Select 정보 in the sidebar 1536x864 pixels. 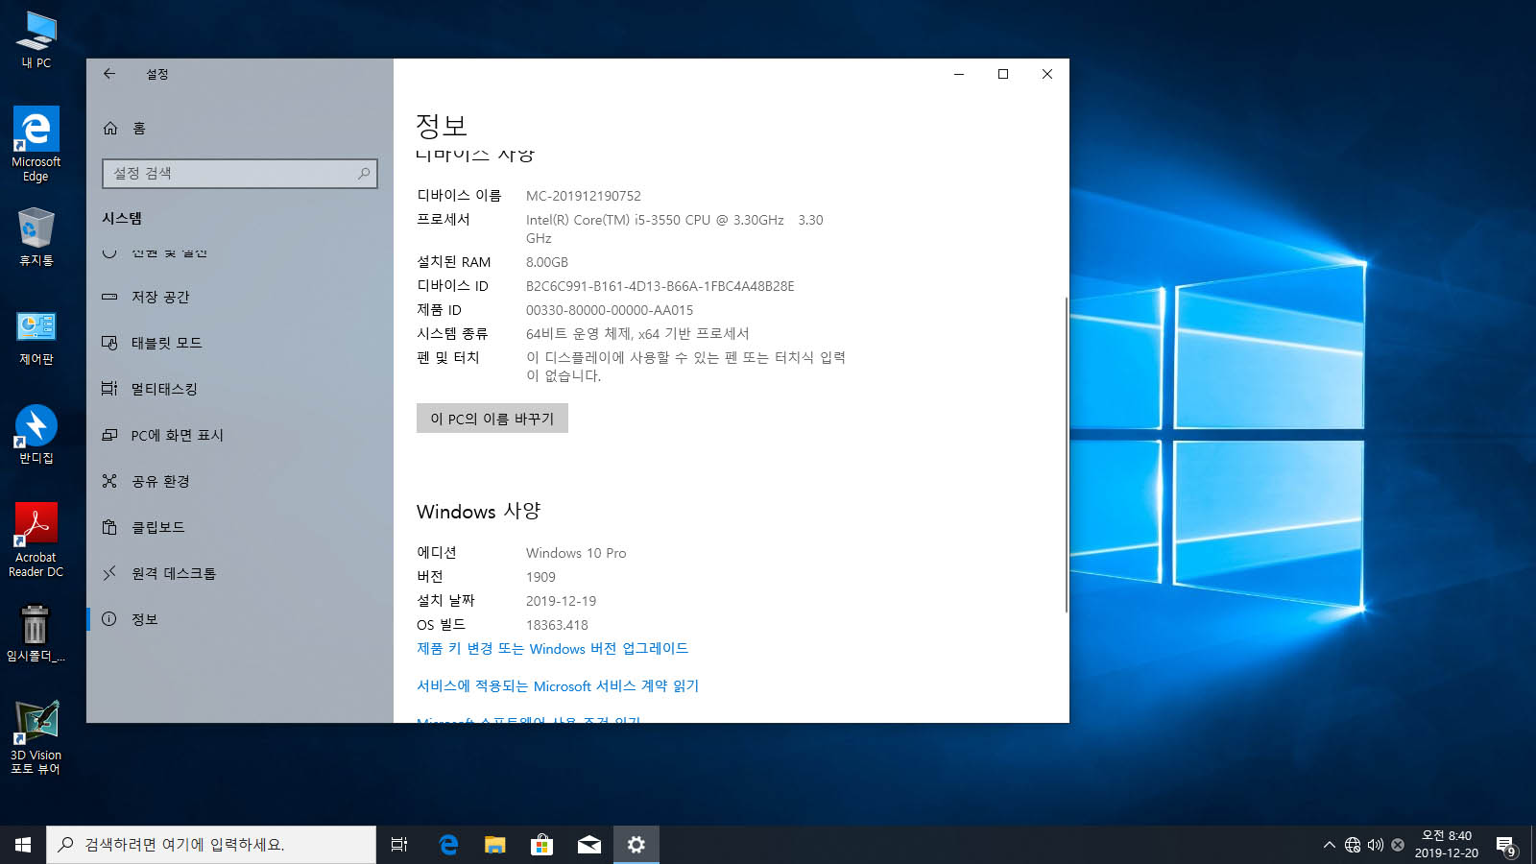coord(240,619)
